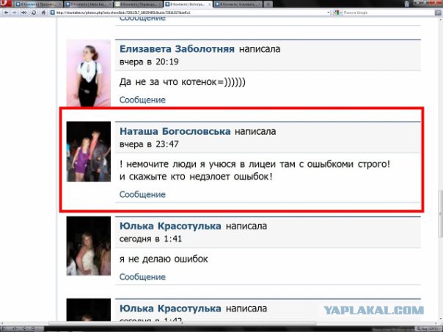
Task: Click the page's vertical scrollbar thumb
Action: pos(440,214)
